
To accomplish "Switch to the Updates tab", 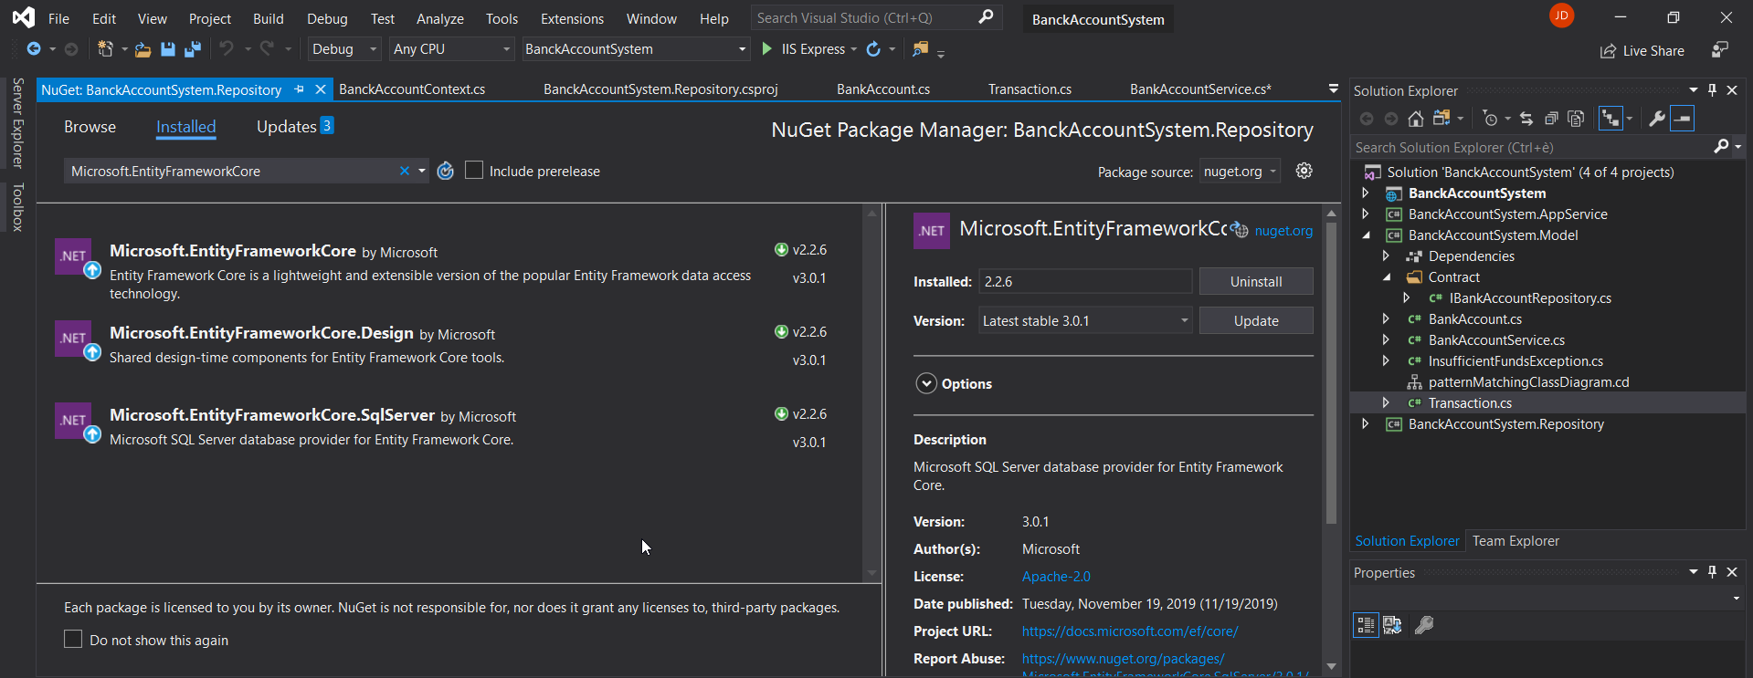I will pos(294,127).
